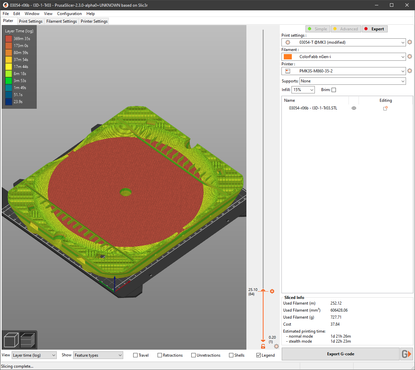The width and height of the screenshot is (415, 370).
Task: Open the Configuration menu
Action: tap(69, 14)
